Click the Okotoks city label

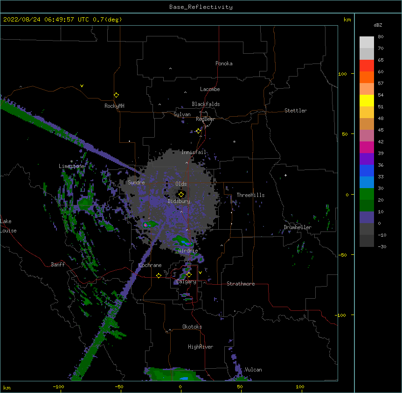coord(192,327)
